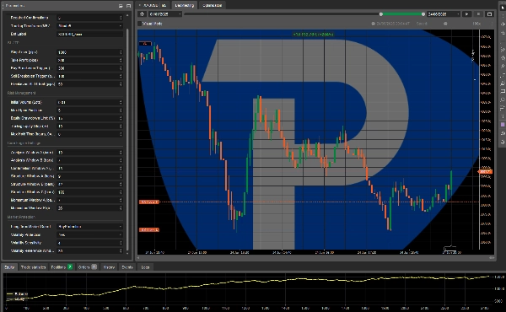The height and width of the screenshot is (312, 506).
Task: Adjust the Analysis Window B spinner arrows
Action: coord(121,160)
